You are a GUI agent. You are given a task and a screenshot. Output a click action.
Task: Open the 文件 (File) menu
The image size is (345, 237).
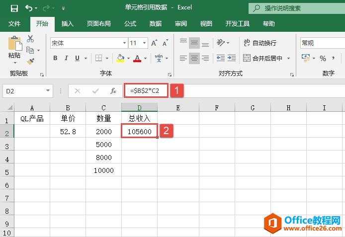click(14, 24)
